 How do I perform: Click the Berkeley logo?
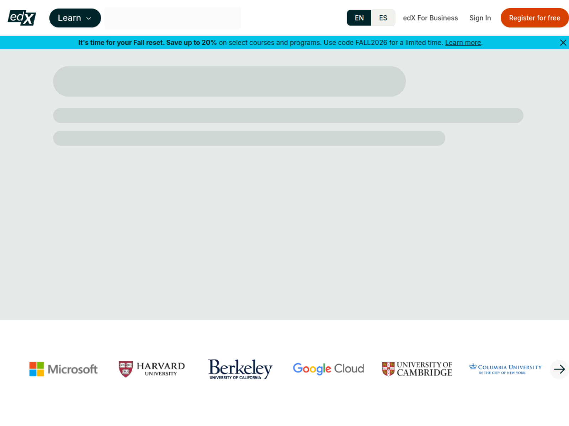240,369
